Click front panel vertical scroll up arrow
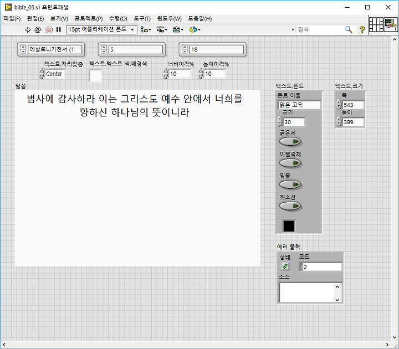This screenshot has height=349, width=399. (395, 40)
